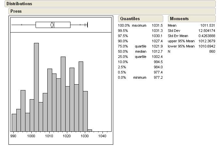Click the 1040 label on the x-axis
This screenshot has height=147, width=217.
point(102,136)
